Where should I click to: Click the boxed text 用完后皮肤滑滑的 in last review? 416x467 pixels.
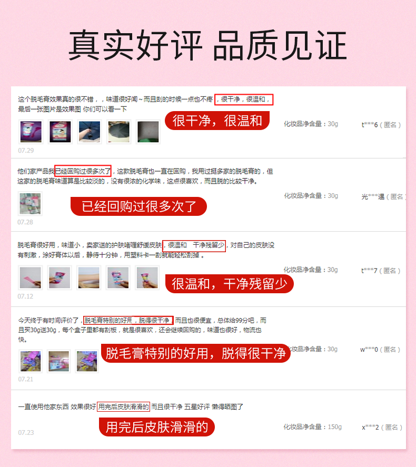point(123,406)
